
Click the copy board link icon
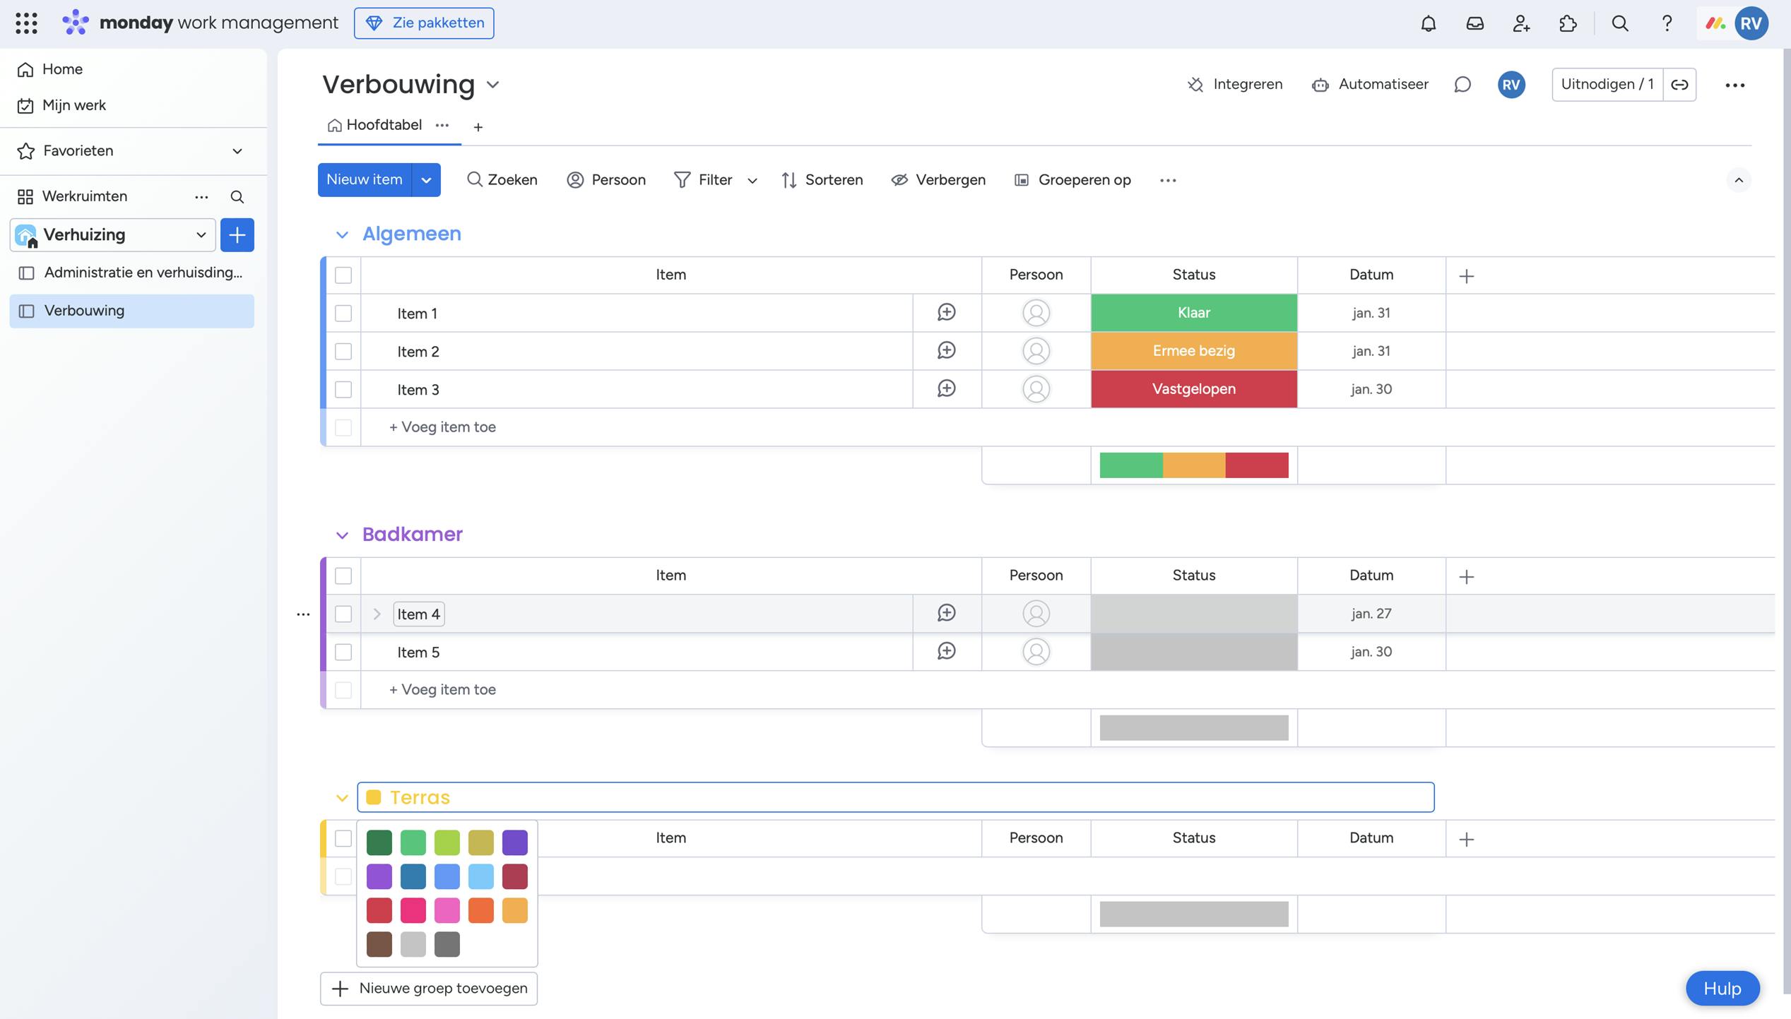click(x=1679, y=85)
